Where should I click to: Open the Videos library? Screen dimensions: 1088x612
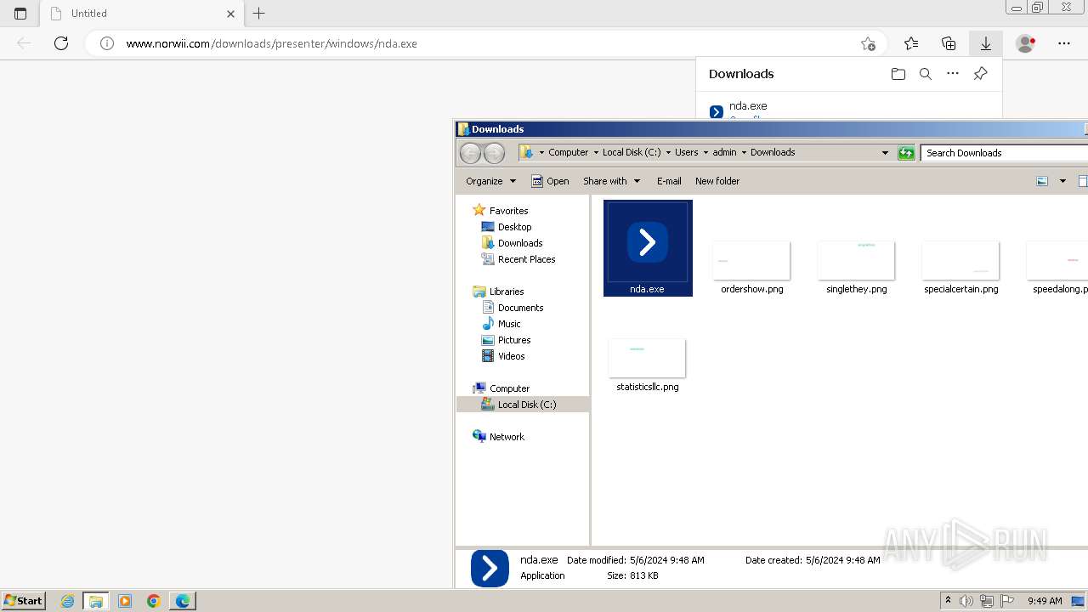[503, 356]
